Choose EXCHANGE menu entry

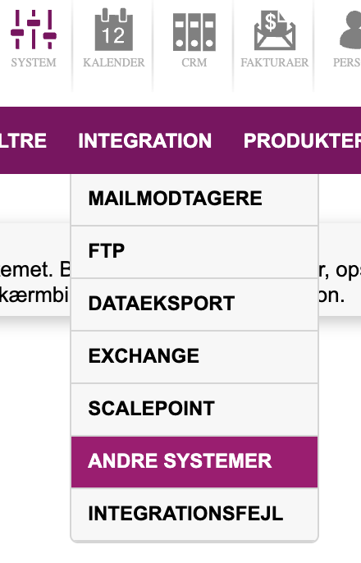pos(194,357)
